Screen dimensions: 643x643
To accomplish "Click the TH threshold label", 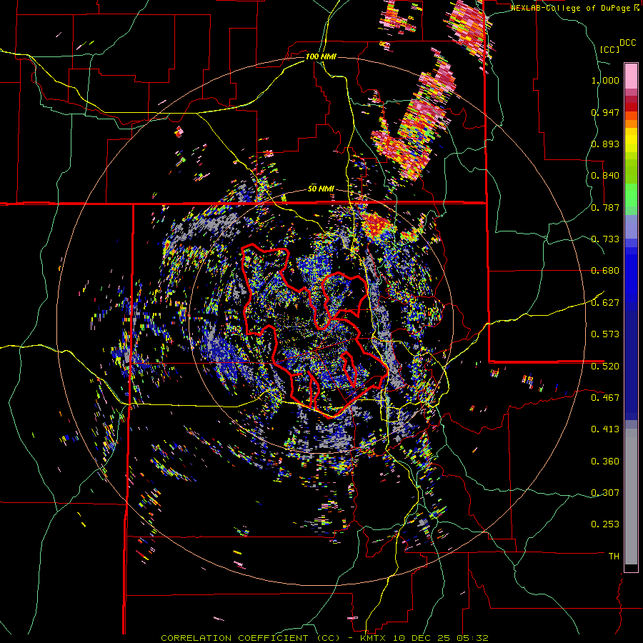I will (x=614, y=556).
